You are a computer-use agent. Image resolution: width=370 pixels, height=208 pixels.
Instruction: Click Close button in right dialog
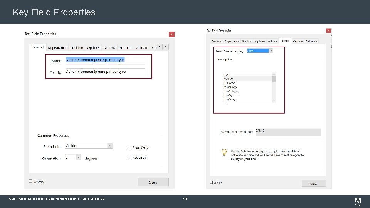[x=314, y=183]
